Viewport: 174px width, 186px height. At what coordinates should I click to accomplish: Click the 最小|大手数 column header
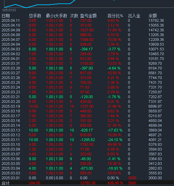[56, 16]
